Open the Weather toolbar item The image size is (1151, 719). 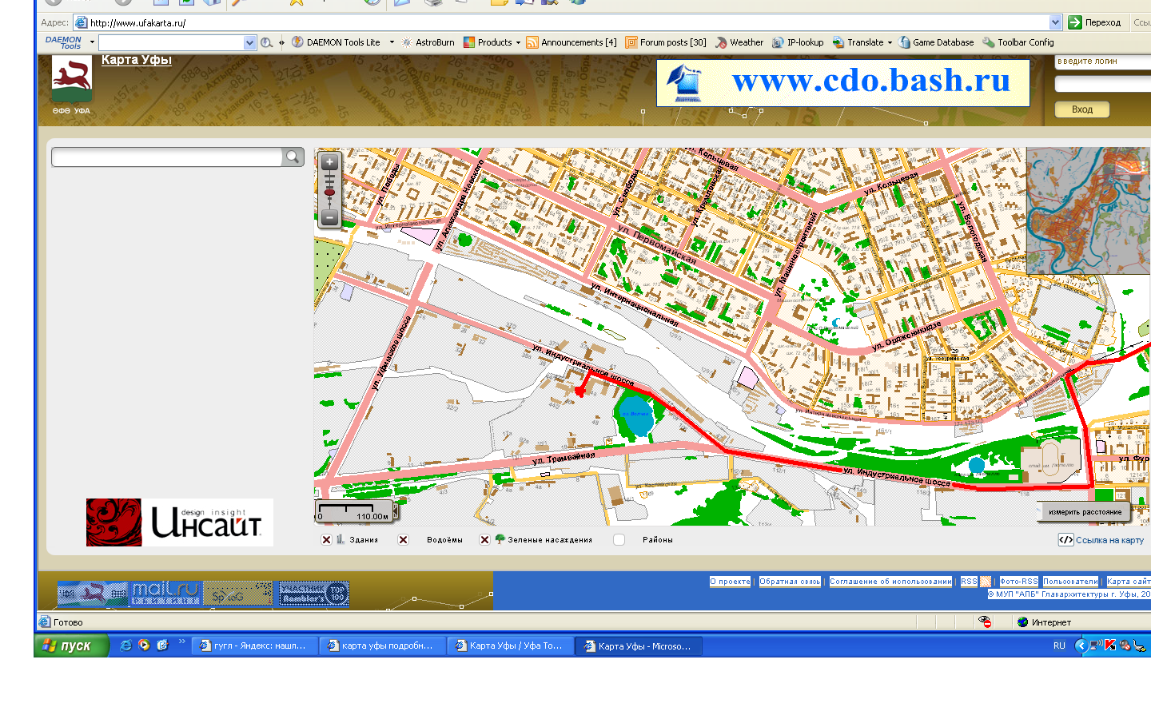739,42
